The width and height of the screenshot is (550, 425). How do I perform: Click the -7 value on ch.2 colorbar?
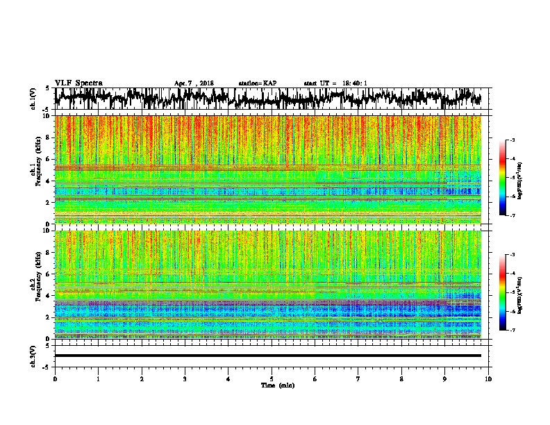coord(512,330)
